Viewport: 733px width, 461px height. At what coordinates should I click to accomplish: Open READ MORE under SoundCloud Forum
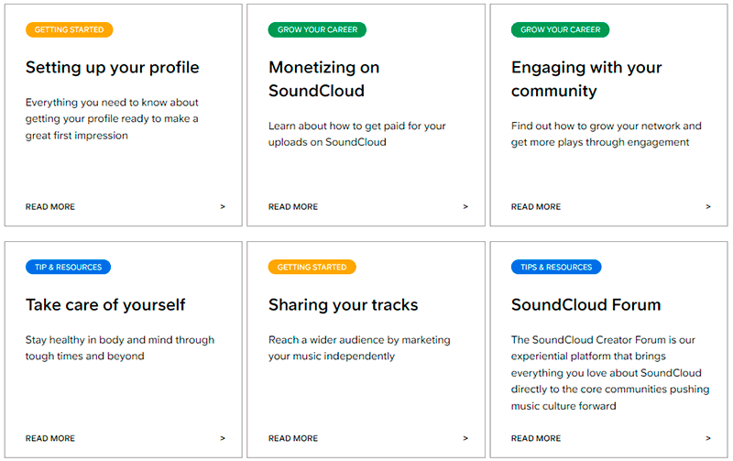coord(536,439)
